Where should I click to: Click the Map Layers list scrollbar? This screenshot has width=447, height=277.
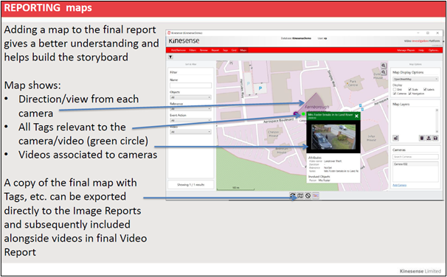click(x=437, y=120)
